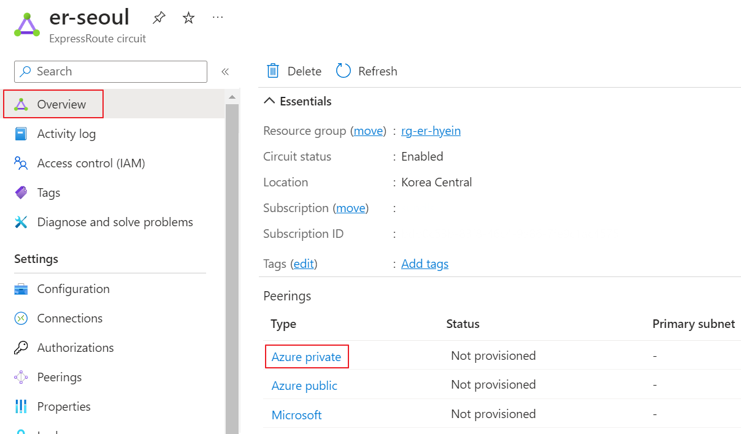This screenshot has height=434, width=741.
Task: Open the Authorizations settings
Action: [x=75, y=348]
